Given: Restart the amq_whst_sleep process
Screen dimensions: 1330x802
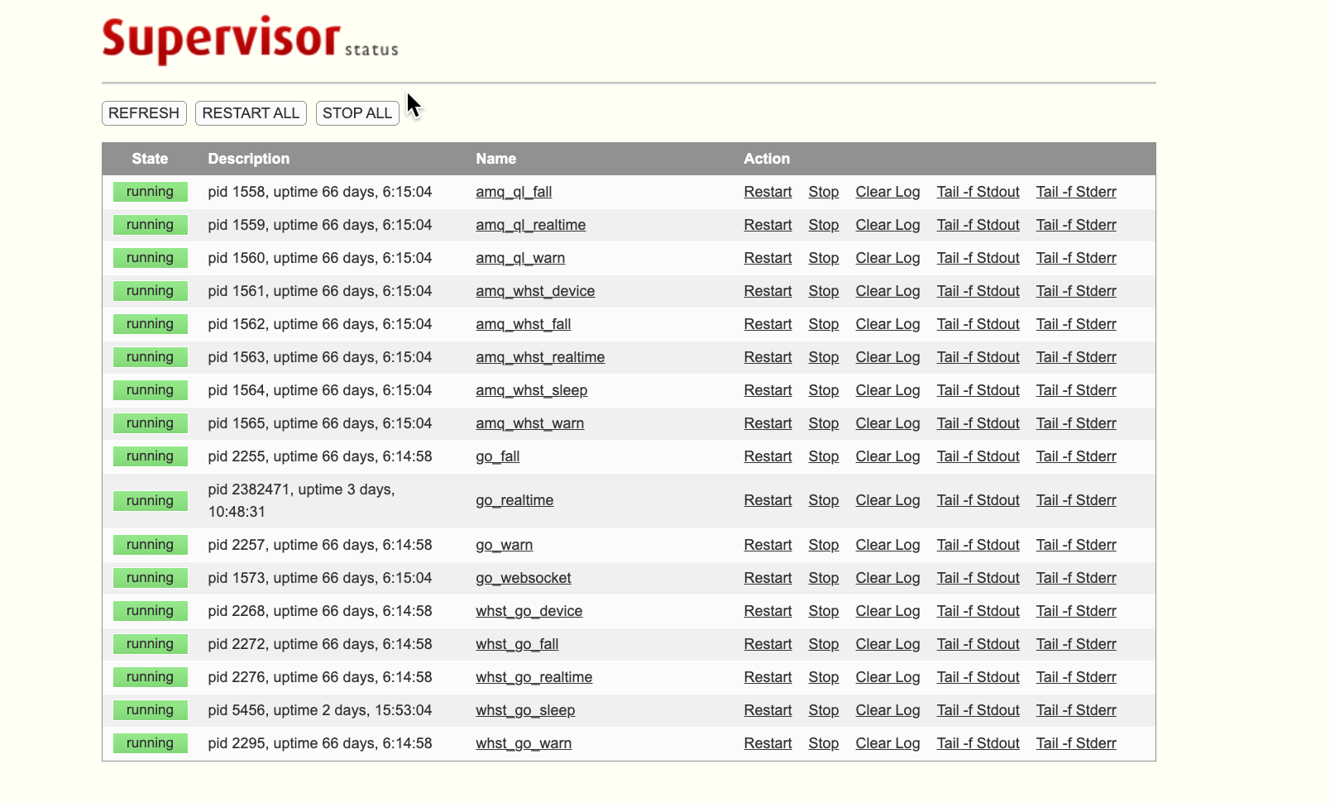Looking at the screenshot, I should (x=768, y=390).
